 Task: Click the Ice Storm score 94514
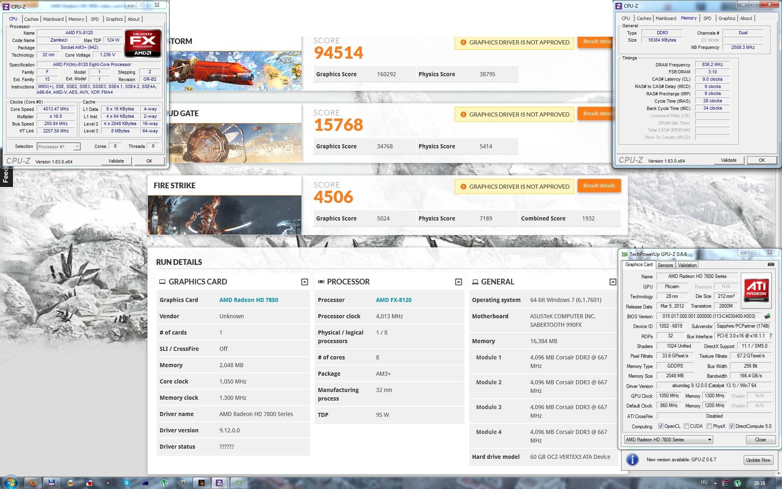338,53
